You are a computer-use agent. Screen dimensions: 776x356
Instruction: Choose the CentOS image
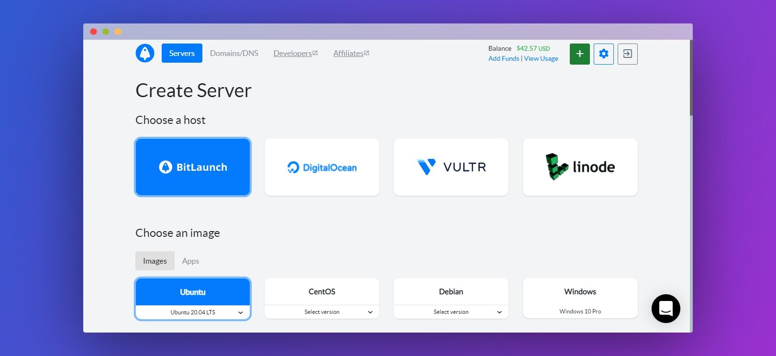coord(322,291)
